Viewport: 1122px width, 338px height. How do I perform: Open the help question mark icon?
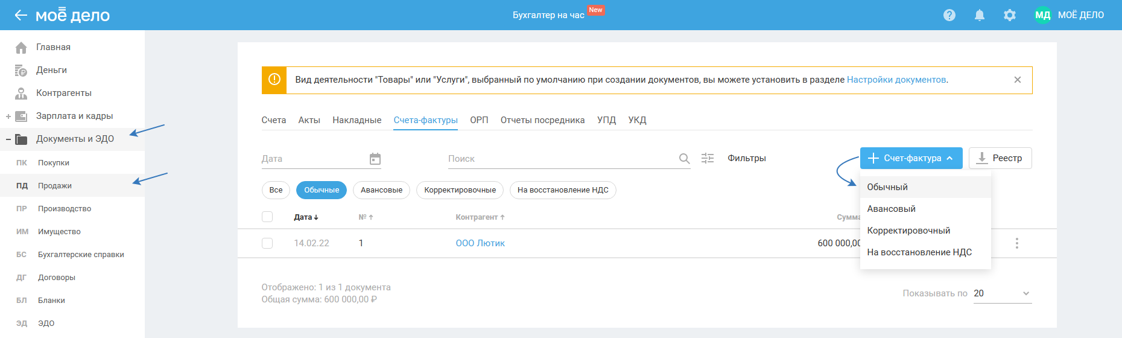click(949, 15)
